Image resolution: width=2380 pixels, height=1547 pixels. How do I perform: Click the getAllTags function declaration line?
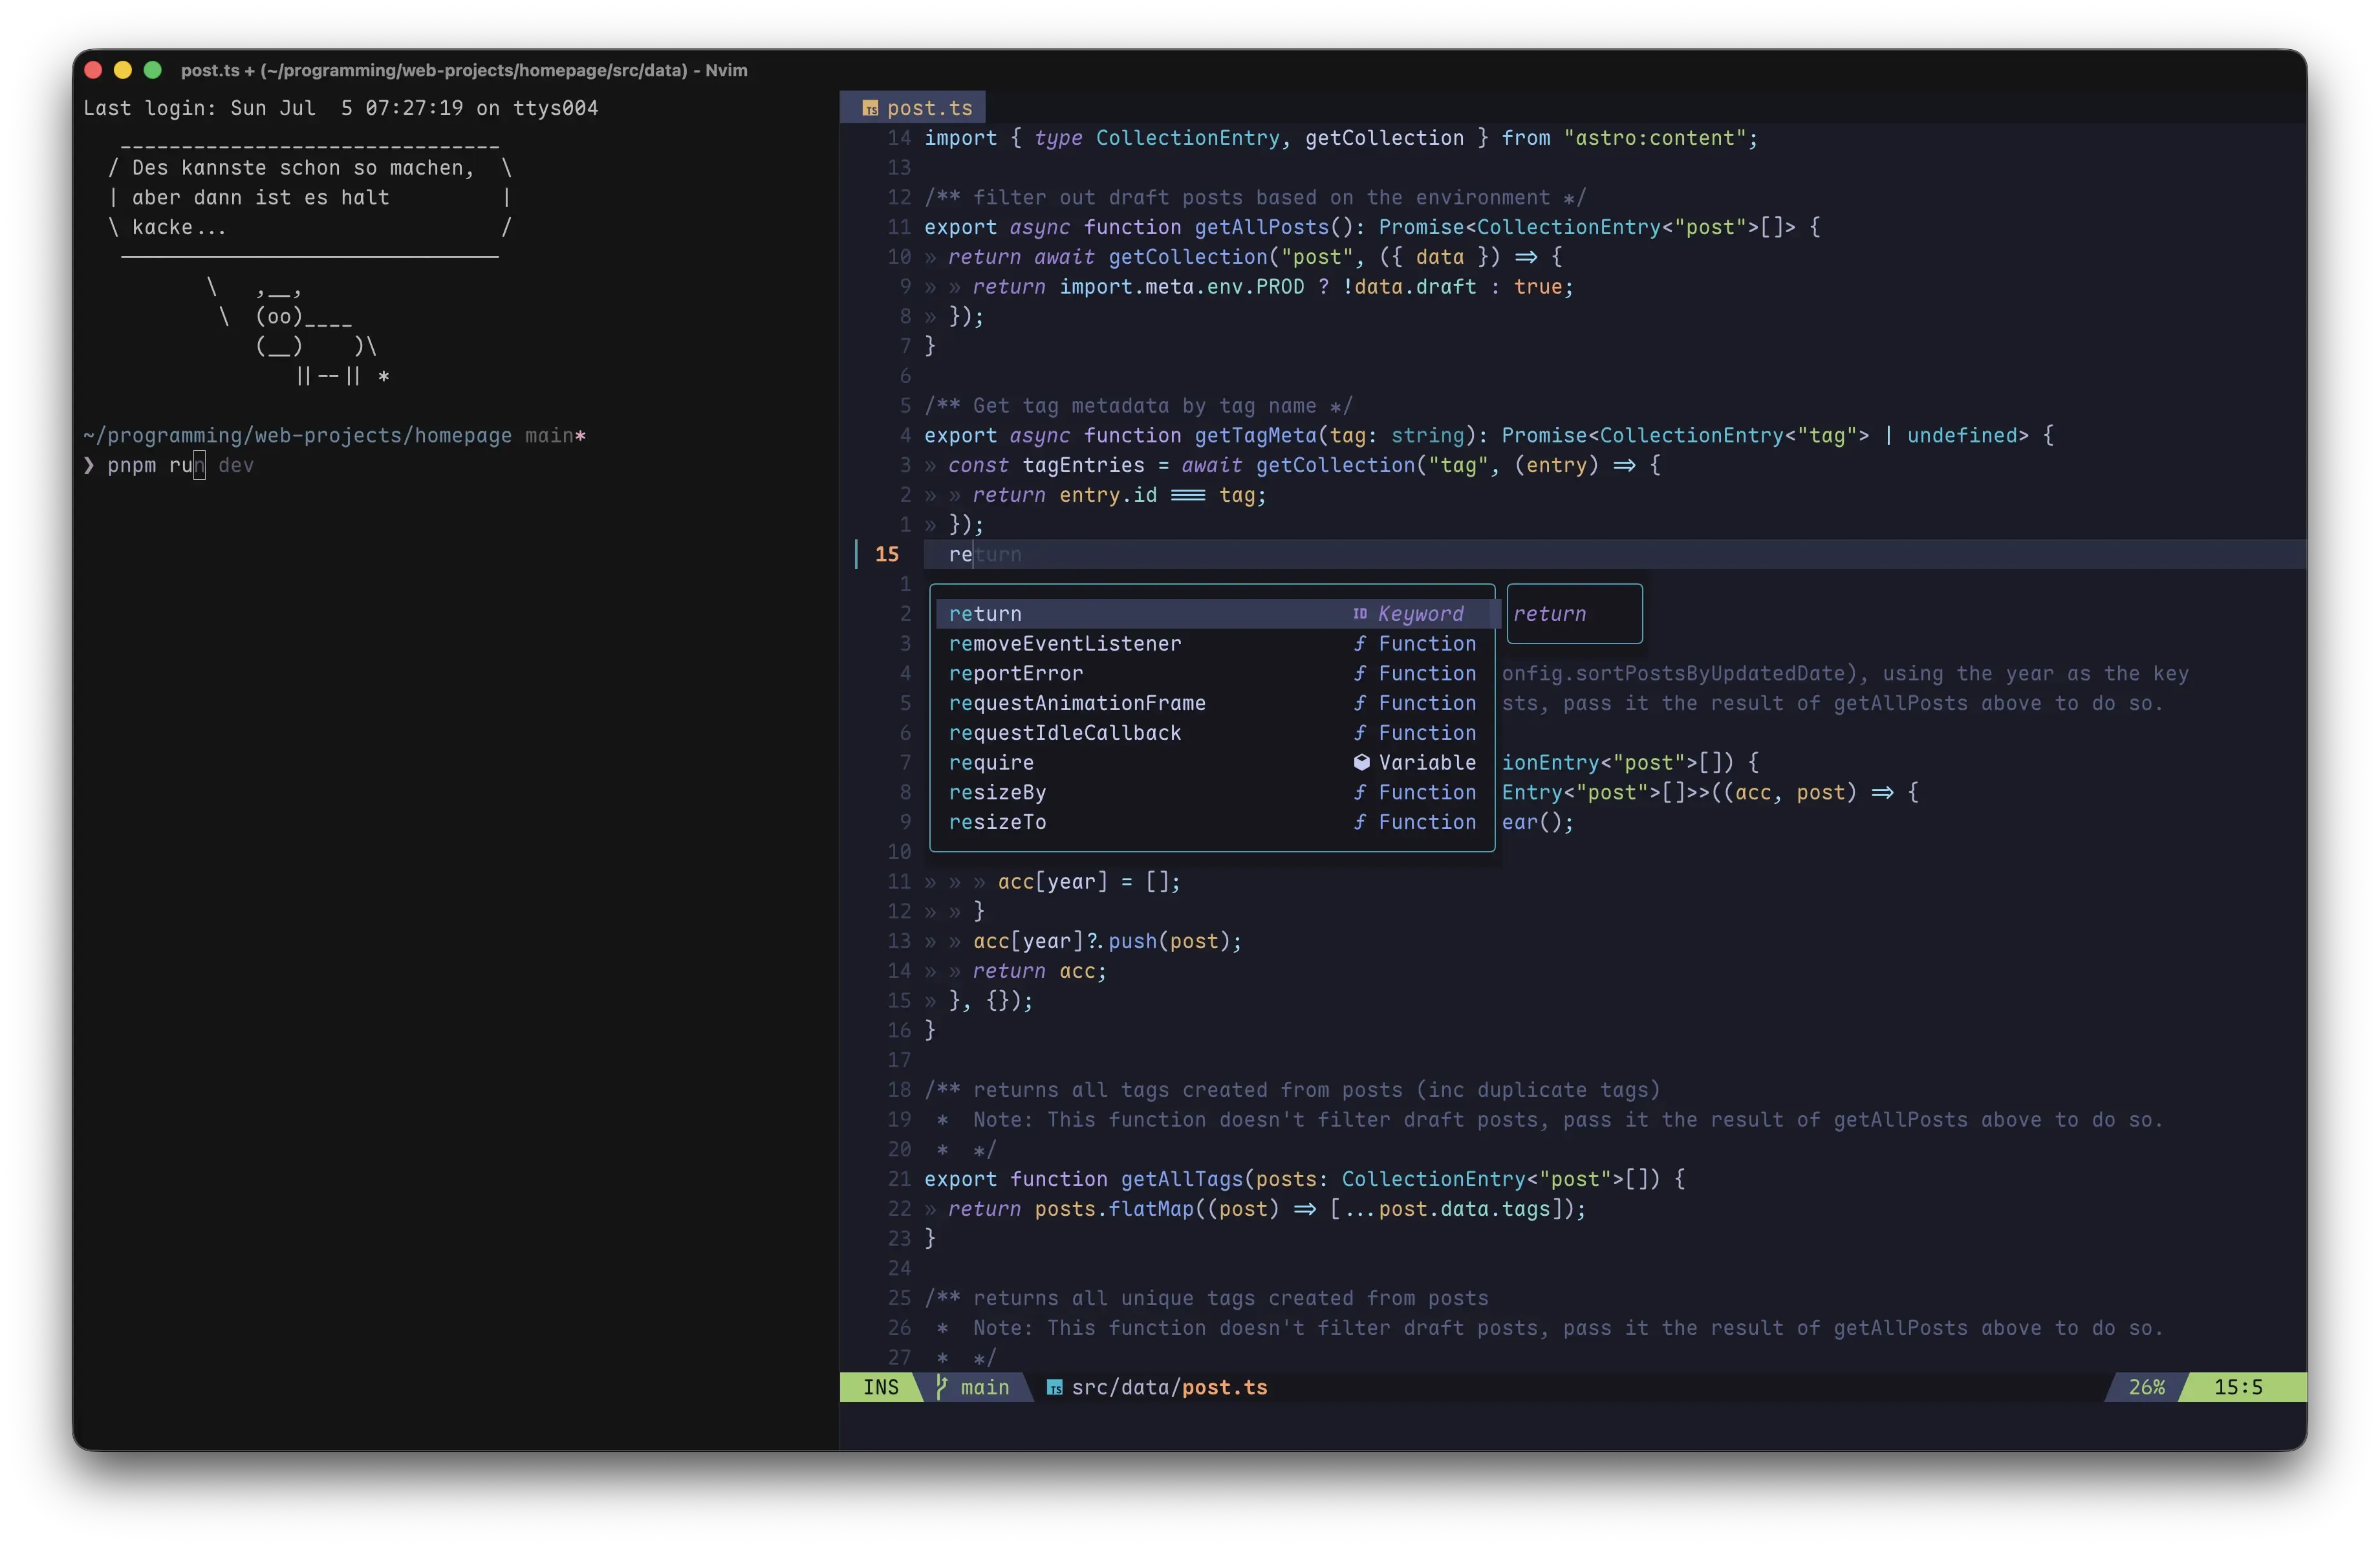[x=1304, y=1180]
